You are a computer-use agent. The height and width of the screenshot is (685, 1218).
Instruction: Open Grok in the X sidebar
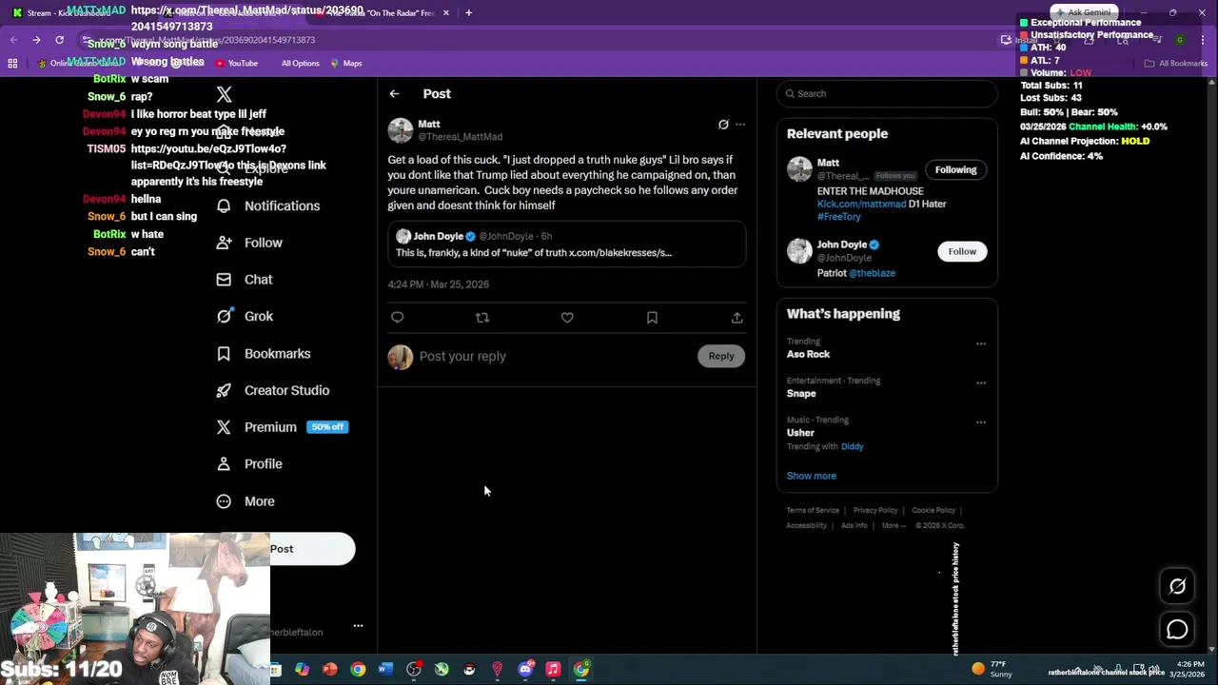point(246,317)
